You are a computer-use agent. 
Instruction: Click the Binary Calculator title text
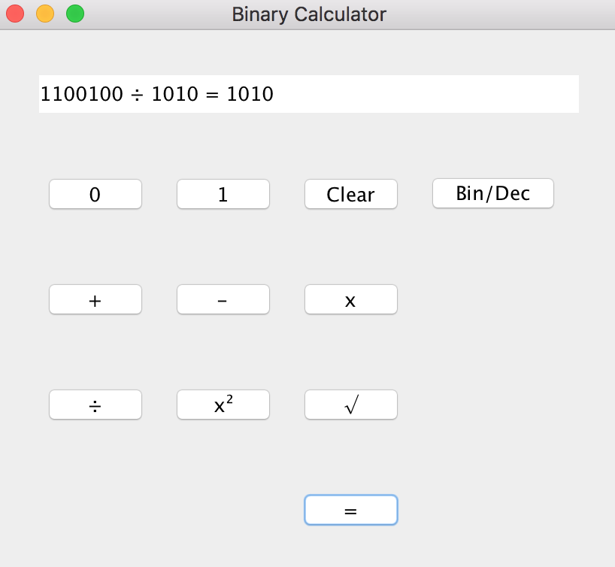[x=309, y=14]
